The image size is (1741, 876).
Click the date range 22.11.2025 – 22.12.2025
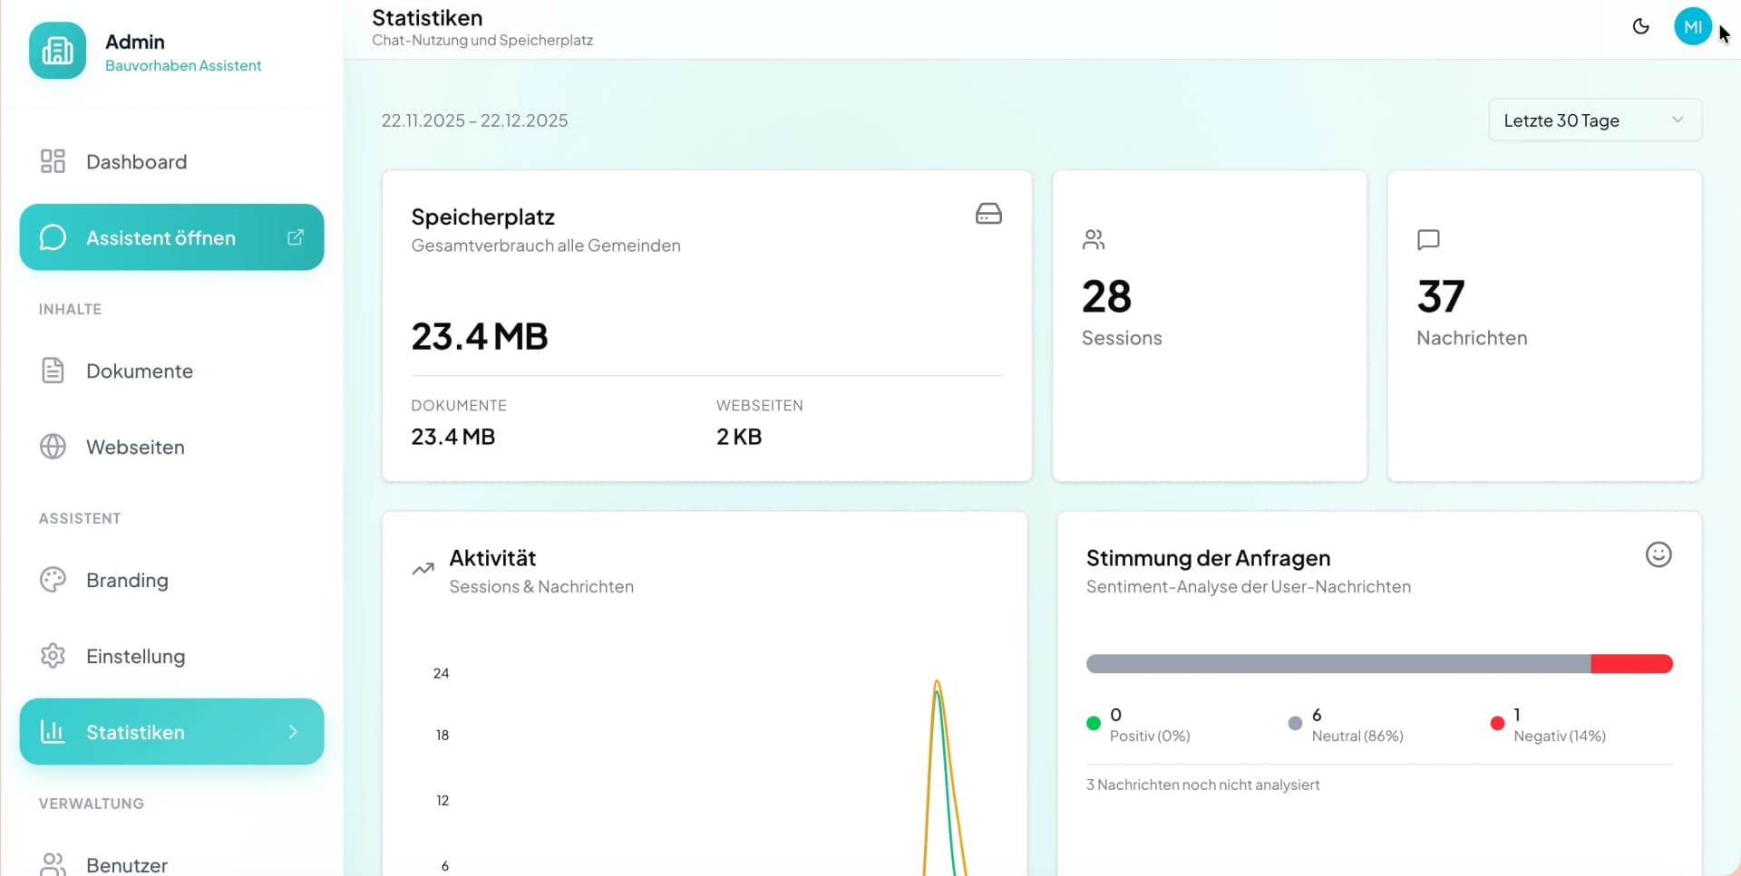point(474,120)
